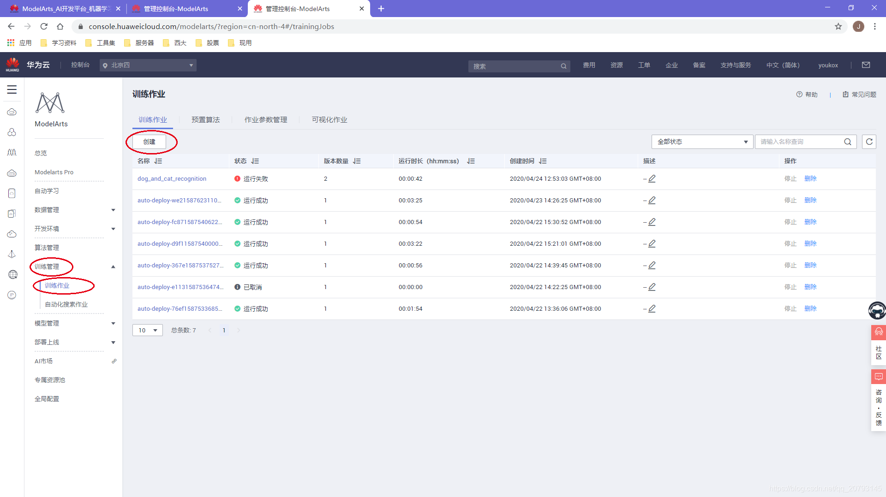Sort the table by name column
This screenshot has width=886, height=497.
pyautogui.click(x=158, y=161)
